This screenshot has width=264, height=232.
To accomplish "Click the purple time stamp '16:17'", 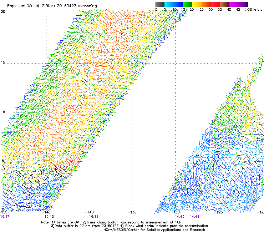I will point(5,217).
